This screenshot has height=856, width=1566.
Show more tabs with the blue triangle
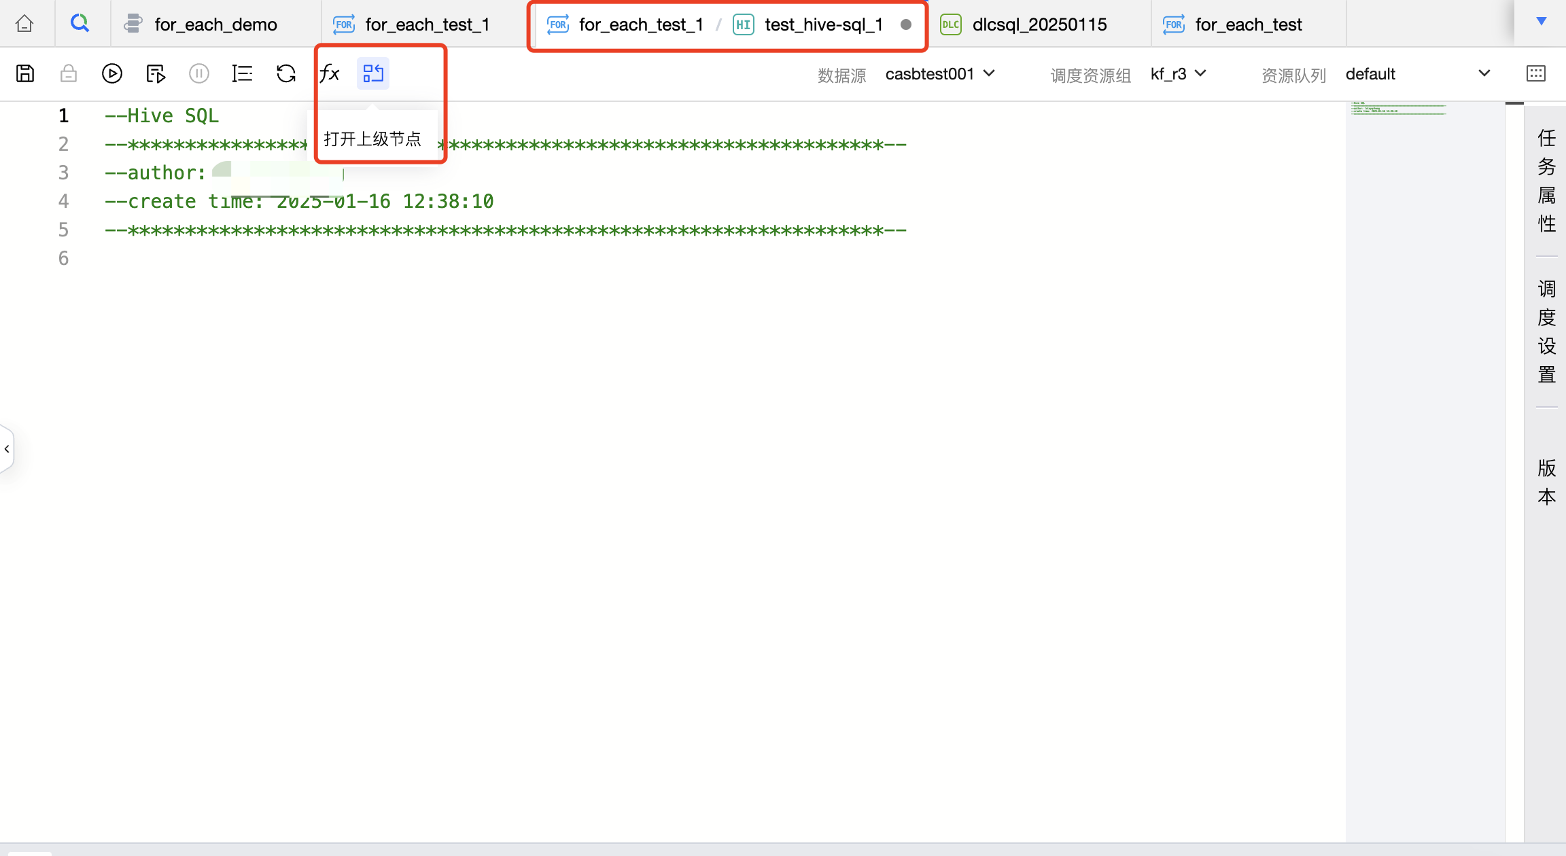point(1542,22)
